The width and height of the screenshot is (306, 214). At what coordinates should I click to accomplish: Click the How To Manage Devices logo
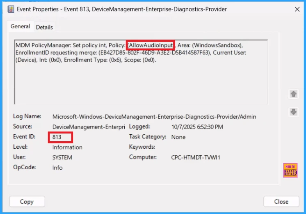[290, 170]
